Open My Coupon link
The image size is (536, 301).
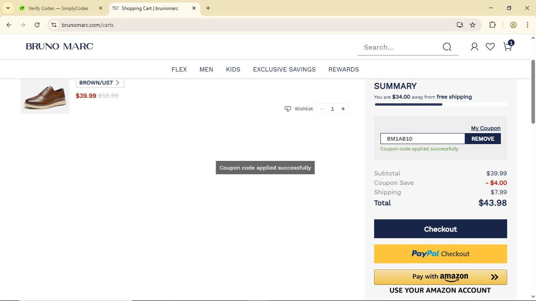[486, 128]
